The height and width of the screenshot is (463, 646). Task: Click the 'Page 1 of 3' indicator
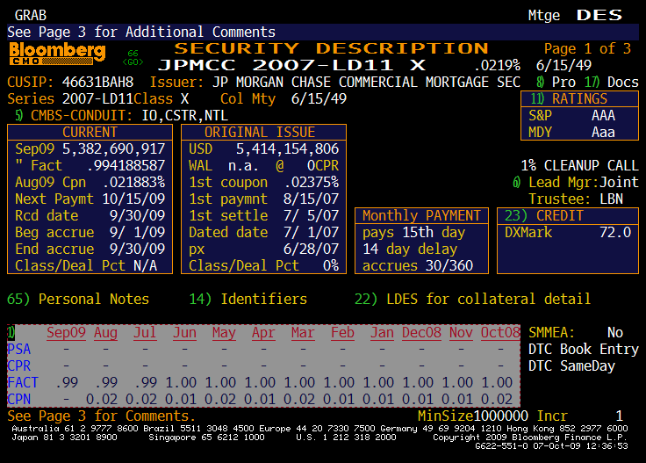coord(587,48)
